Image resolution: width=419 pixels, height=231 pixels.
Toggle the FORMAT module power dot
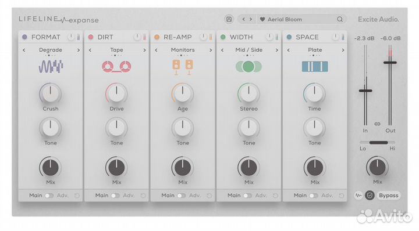pyautogui.click(x=24, y=37)
